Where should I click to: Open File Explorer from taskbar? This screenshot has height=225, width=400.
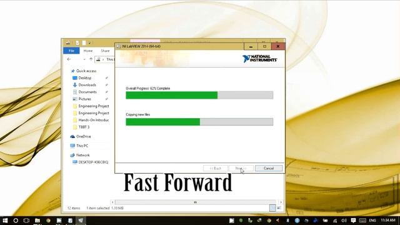[37, 221]
